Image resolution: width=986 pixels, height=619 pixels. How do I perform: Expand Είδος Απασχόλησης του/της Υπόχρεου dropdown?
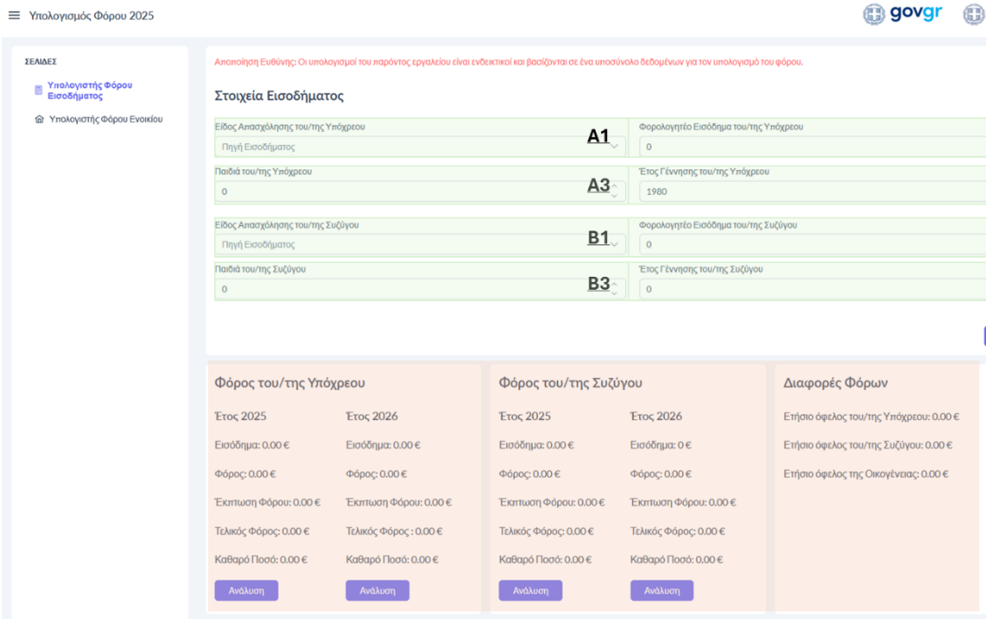pyautogui.click(x=419, y=147)
